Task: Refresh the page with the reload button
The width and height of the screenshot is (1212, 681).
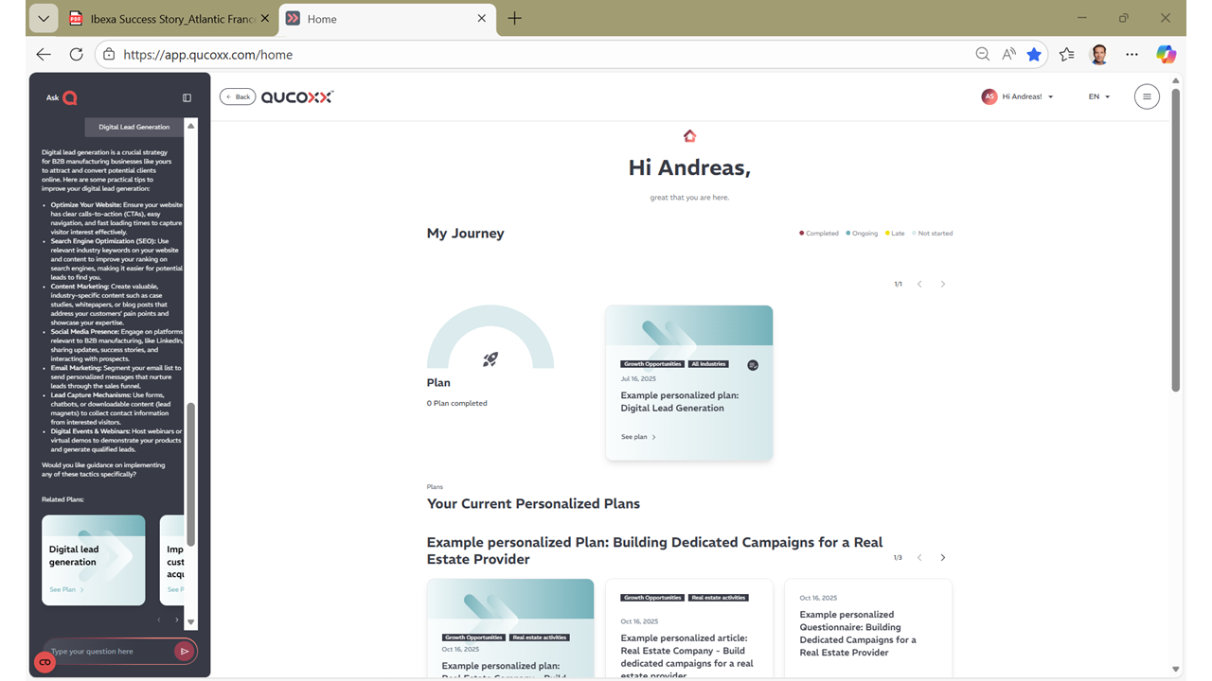Action: pyautogui.click(x=76, y=55)
